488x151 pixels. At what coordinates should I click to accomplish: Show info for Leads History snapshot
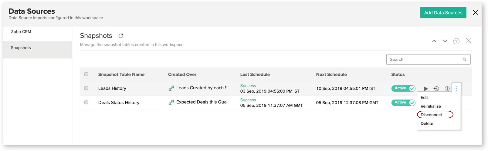447,89
